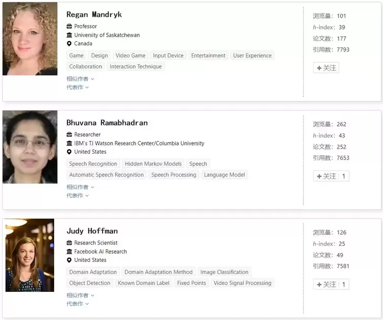Open Regan Mandryk's profile name link
This screenshot has height=320, width=383.
point(94,14)
